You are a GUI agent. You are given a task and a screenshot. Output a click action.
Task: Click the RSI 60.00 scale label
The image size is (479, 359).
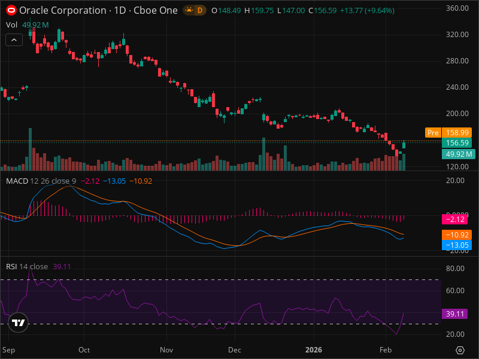(x=455, y=290)
